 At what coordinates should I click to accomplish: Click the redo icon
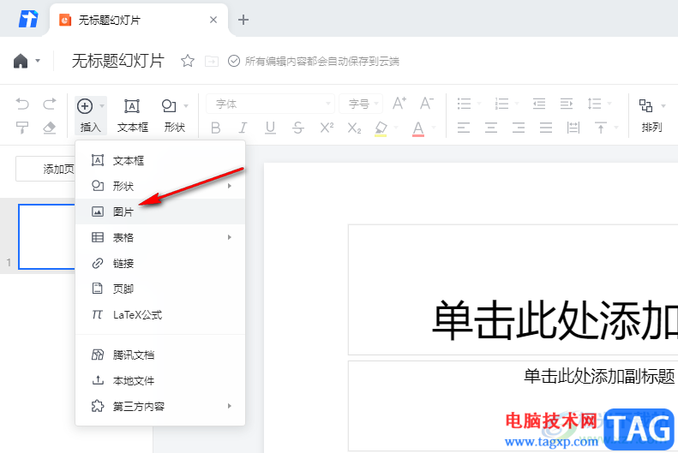(50, 104)
